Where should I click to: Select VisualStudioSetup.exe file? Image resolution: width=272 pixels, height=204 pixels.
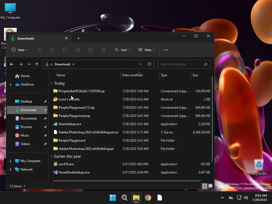131,172
